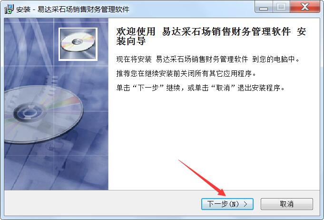Viewport: 324px width, 220px height.
Task: Click the small CD thumbnail in the white frame
Action: coord(78,44)
